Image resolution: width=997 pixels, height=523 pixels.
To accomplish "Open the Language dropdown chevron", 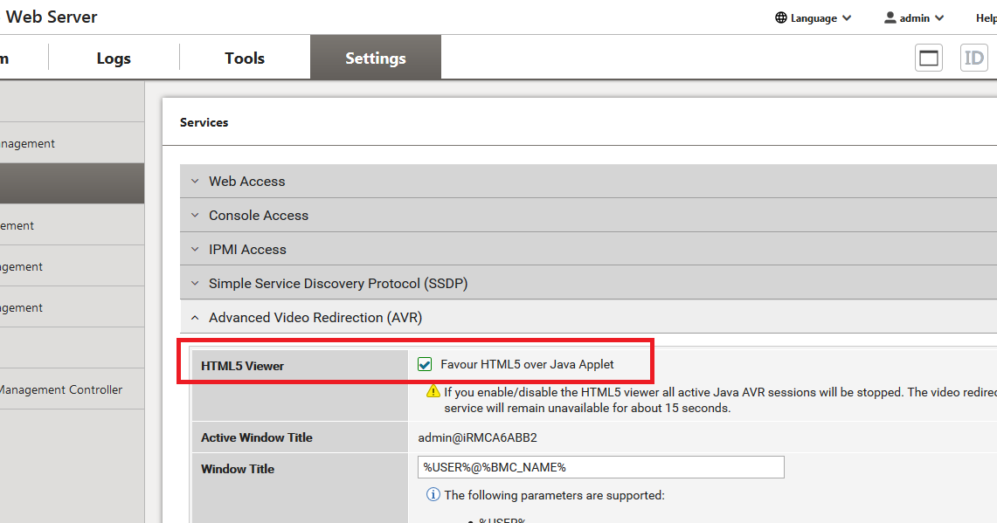I will [x=848, y=17].
